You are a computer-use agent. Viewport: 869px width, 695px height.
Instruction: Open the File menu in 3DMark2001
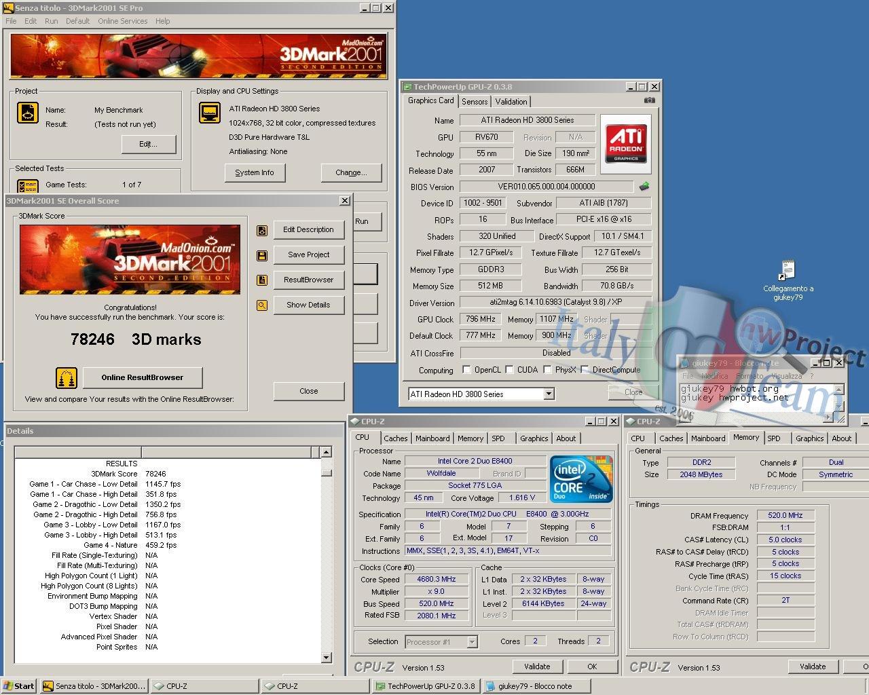click(11, 21)
